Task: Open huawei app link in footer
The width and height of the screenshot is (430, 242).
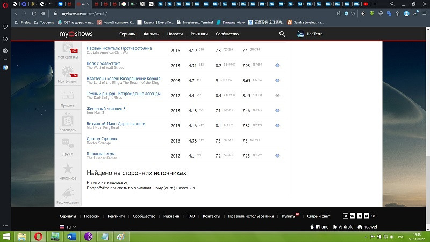Action: pos(367,227)
